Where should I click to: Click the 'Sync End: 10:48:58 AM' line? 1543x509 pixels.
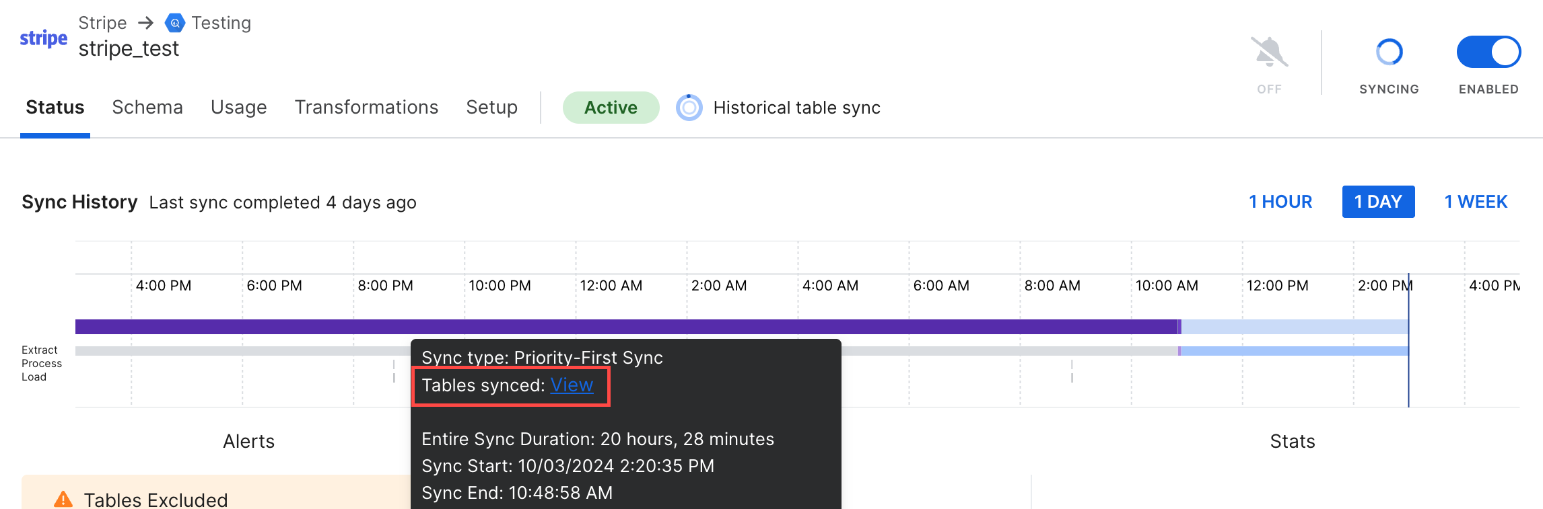coord(517,493)
